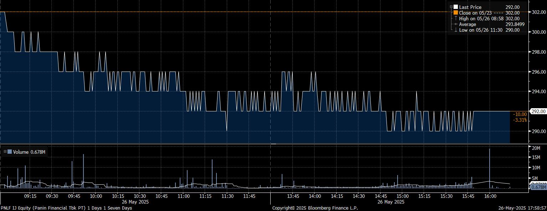Click the 0.678M volume axis tag

click(x=538, y=187)
